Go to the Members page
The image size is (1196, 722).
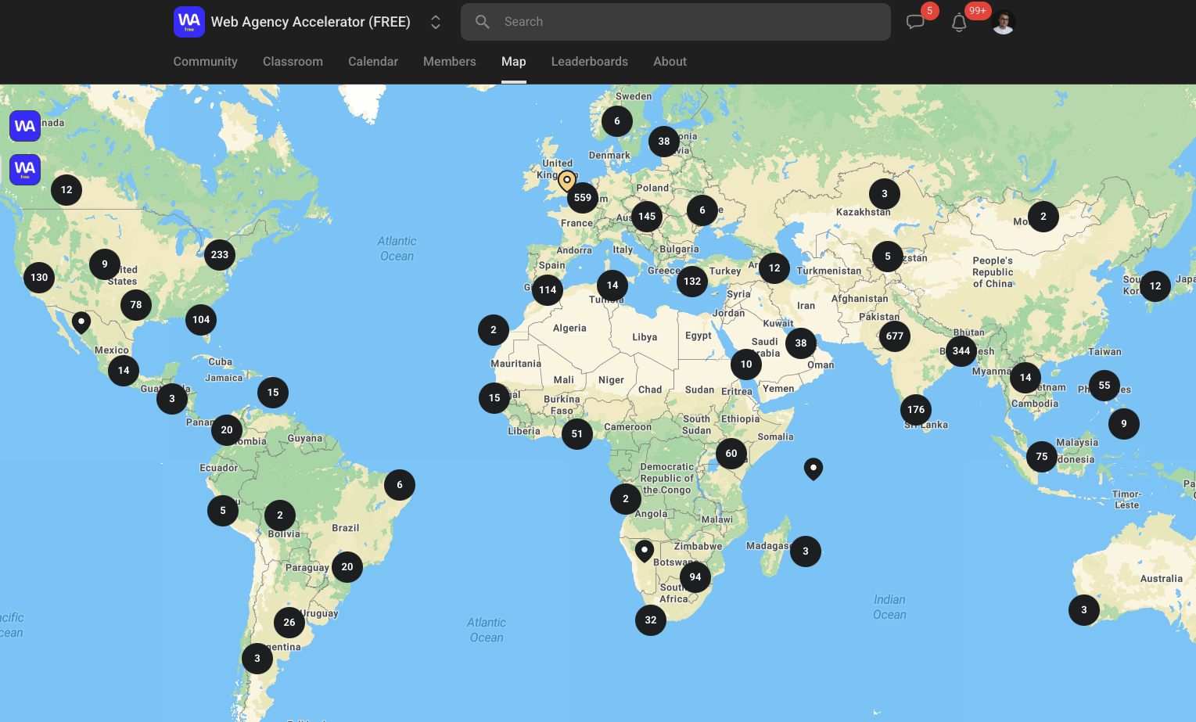click(x=449, y=62)
